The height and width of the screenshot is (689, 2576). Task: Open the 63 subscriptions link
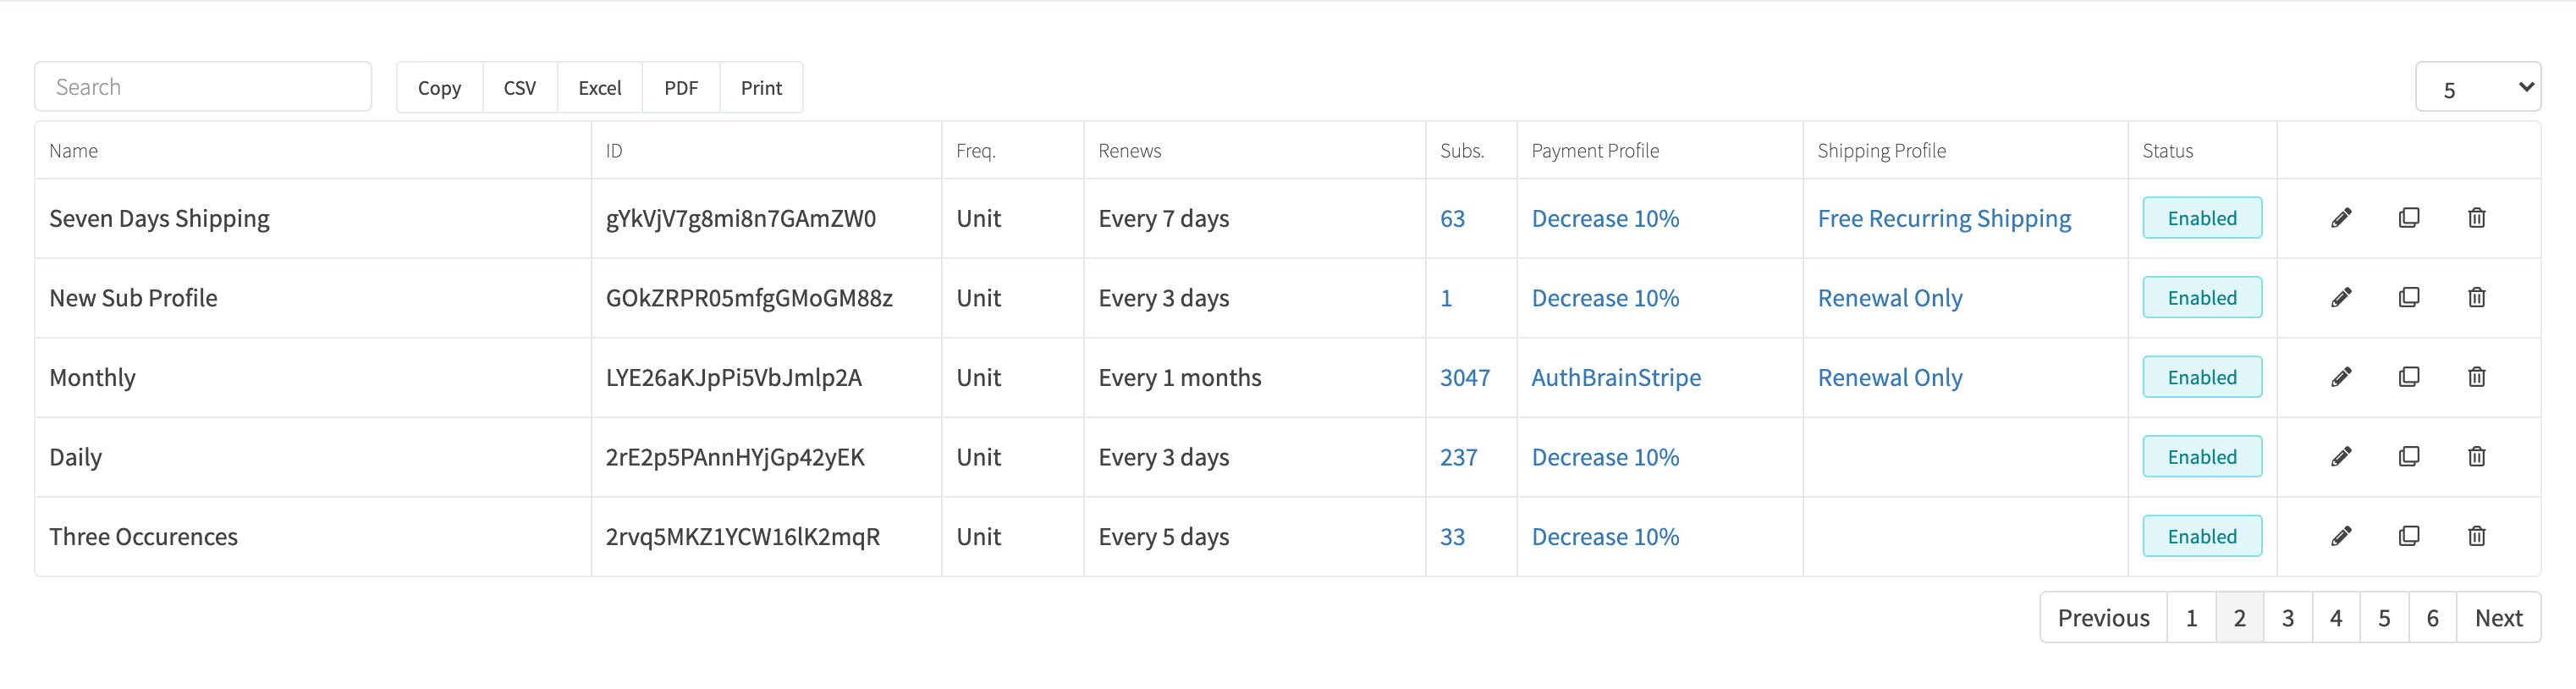coord(1452,219)
